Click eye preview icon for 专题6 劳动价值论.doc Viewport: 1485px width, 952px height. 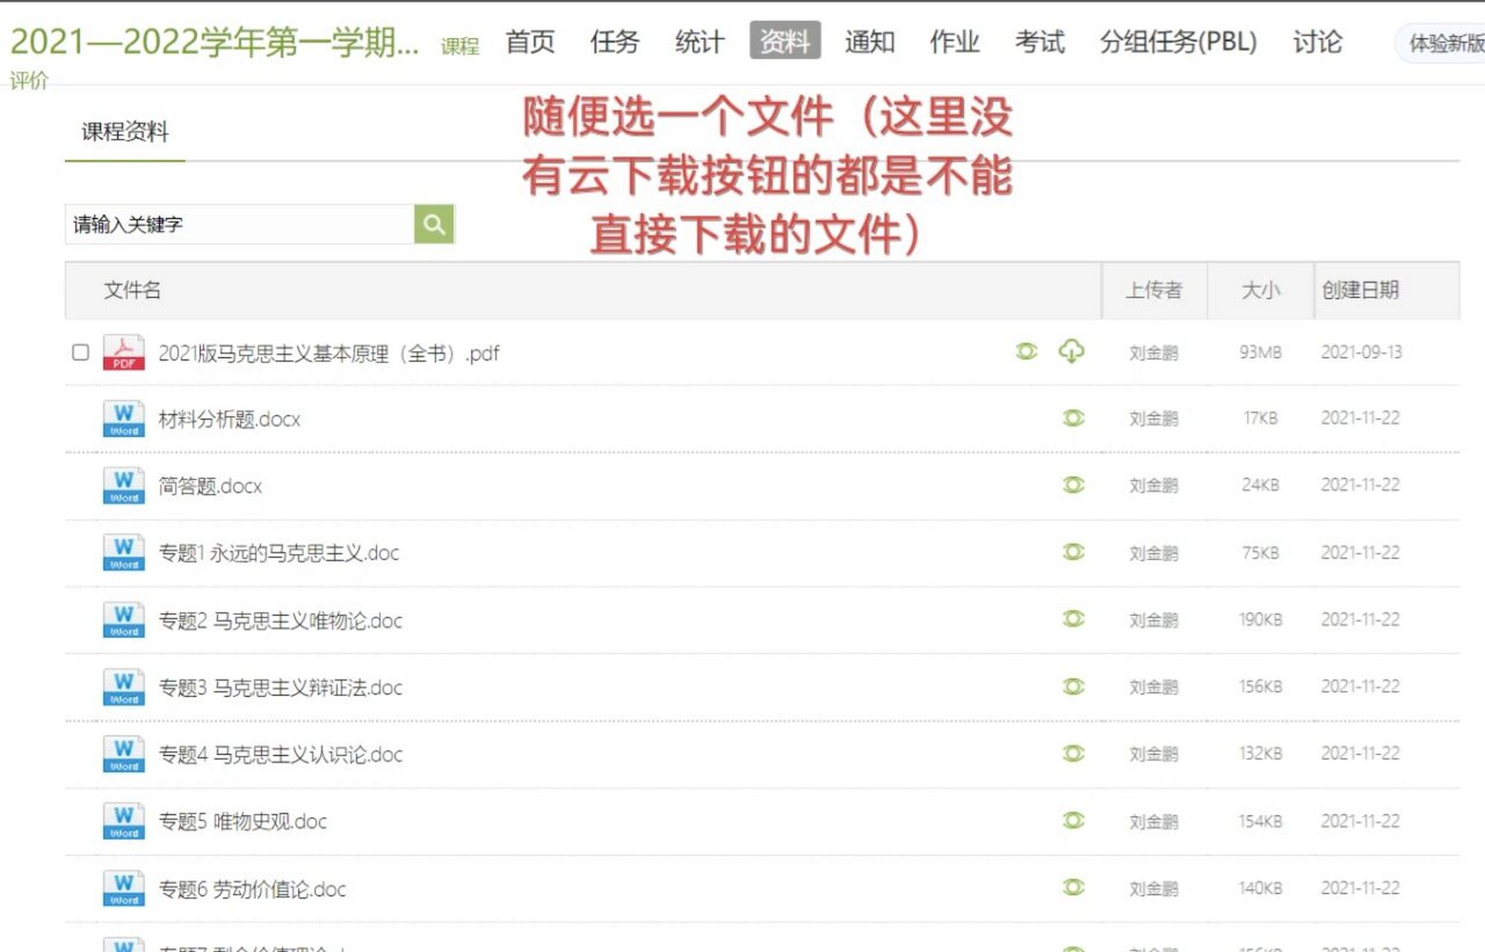[x=1073, y=887]
